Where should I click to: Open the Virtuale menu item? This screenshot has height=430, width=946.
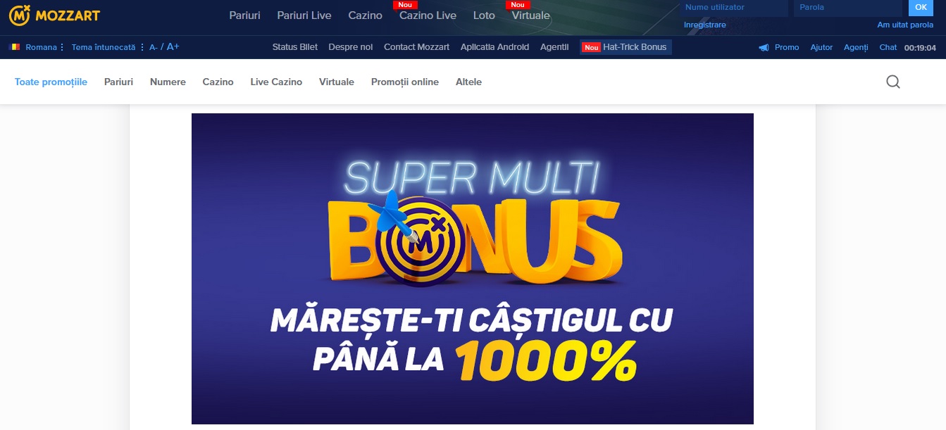click(x=531, y=15)
